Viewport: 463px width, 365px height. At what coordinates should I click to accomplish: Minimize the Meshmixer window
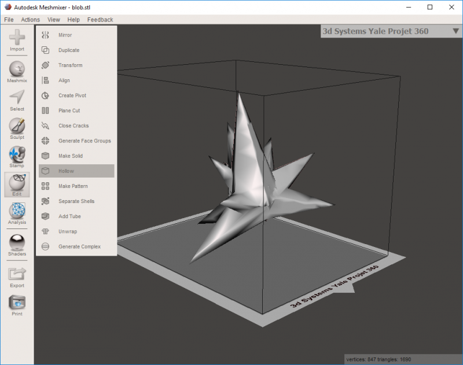[x=409, y=7]
